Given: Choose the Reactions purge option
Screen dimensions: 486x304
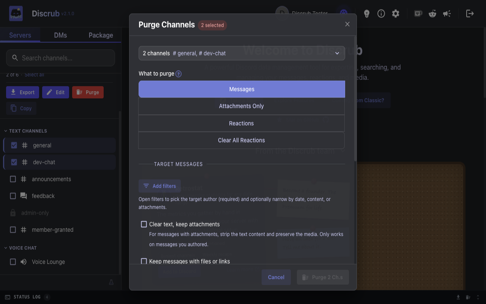Looking at the screenshot, I should [x=241, y=123].
